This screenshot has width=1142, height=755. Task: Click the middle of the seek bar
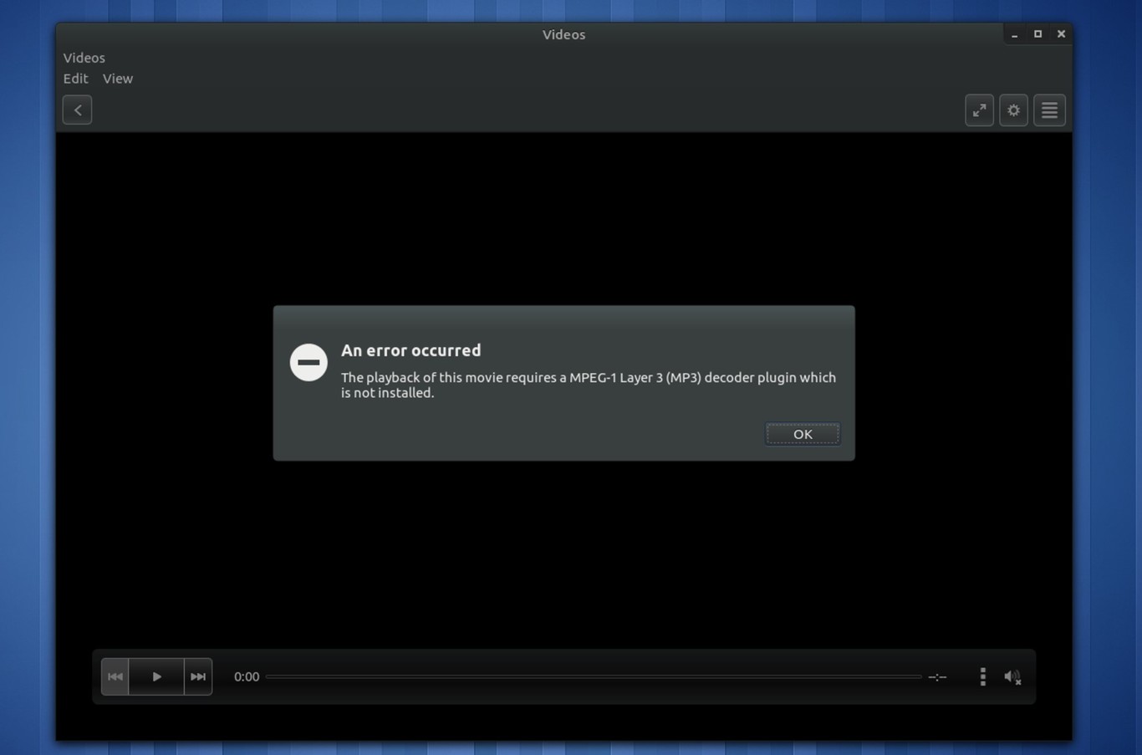594,676
